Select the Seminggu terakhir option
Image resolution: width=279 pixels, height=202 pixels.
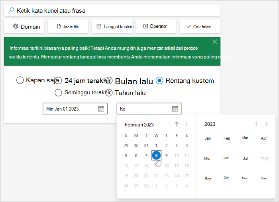(58, 93)
